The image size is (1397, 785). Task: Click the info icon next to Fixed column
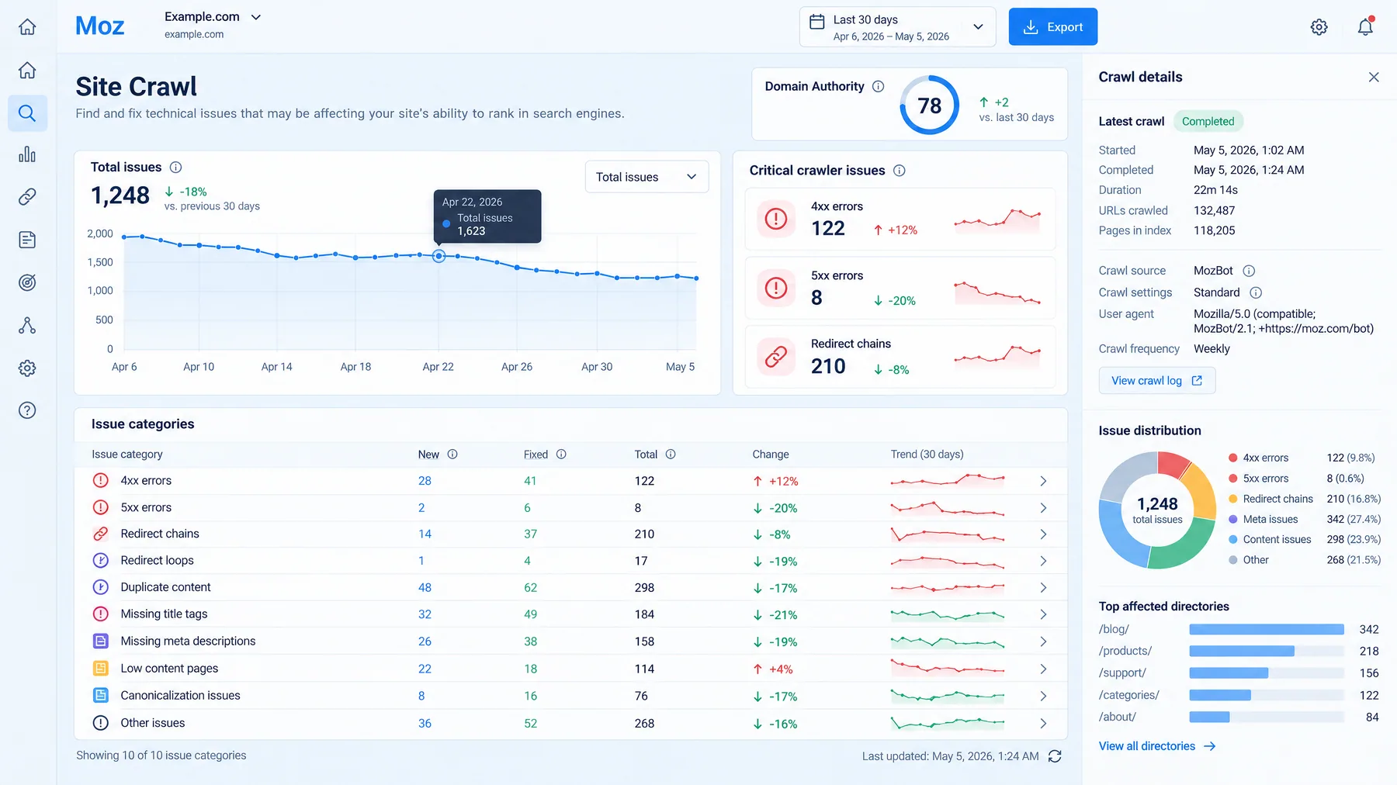(561, 455)
